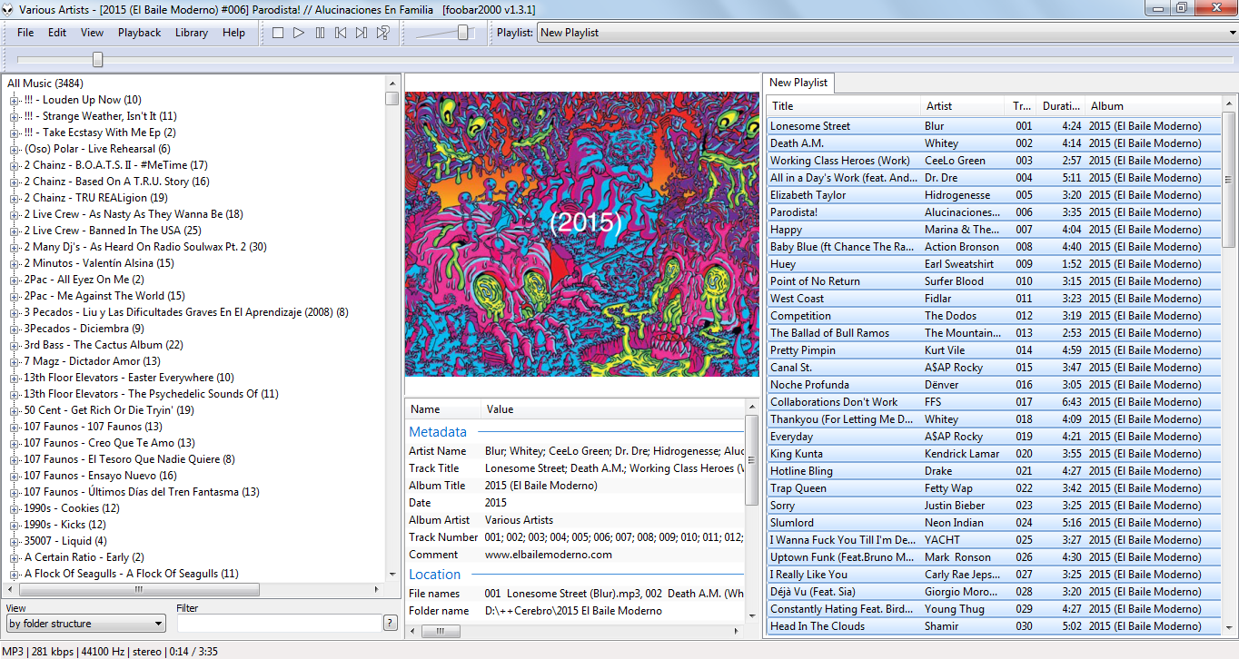Click in the Filter text field
The image size is (1239, 659).
point(279,624)
